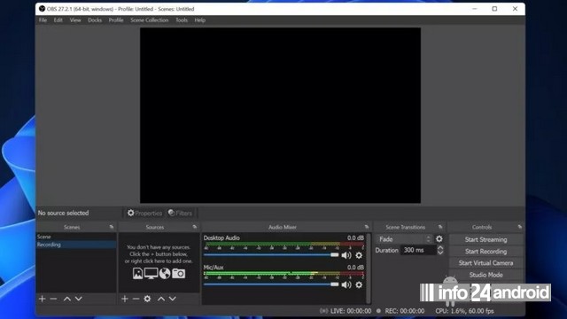Screen dimensions: 567x319
Task: Open Desktop Audio settings gear
Action: (x=359, y=255)
